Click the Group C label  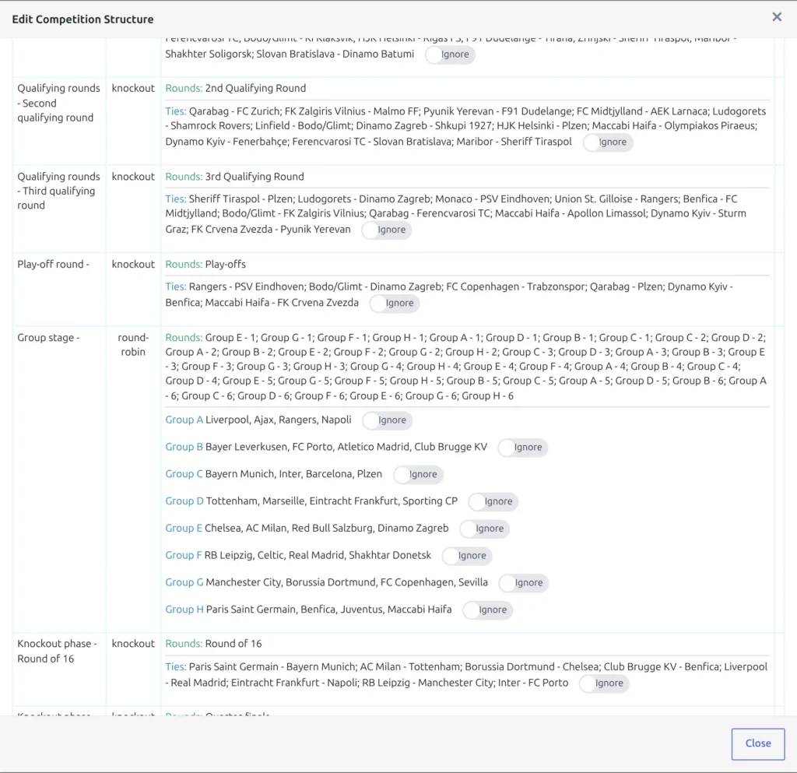click(184, 473)
